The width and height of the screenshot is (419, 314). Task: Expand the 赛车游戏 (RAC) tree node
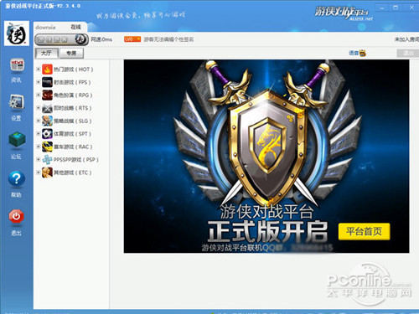click(x=39, y=147)
